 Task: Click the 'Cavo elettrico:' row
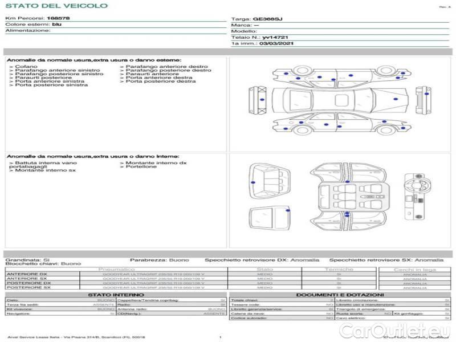(x=393, y=318)
